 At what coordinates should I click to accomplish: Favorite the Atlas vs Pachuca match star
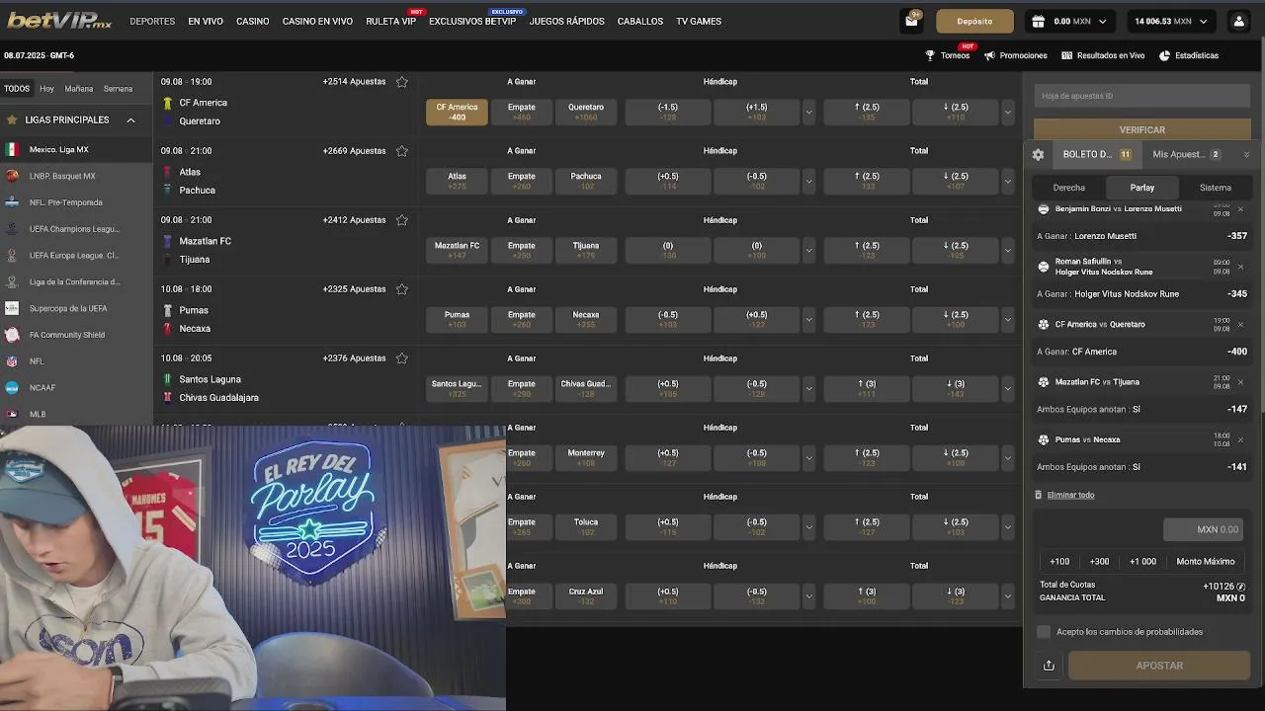[402, 151]
